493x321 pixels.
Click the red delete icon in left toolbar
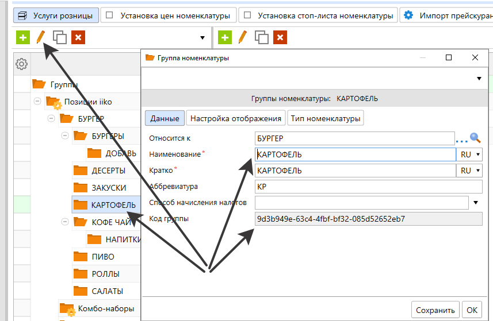click(x=78, y=38)
